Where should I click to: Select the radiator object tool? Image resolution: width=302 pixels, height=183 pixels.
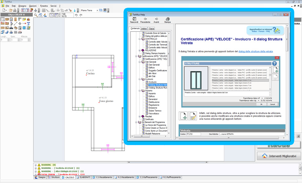[x=15, y=32]
